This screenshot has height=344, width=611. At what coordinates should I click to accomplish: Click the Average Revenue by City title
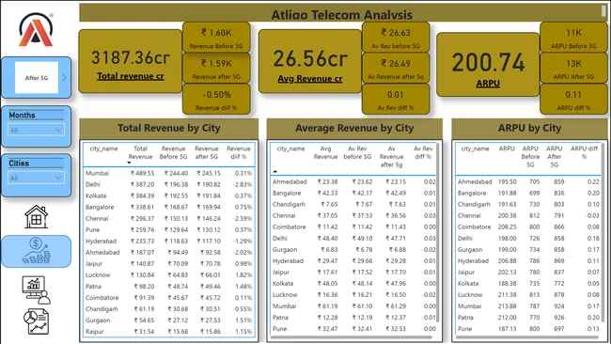pyautogui.click(x=354, y=128)
